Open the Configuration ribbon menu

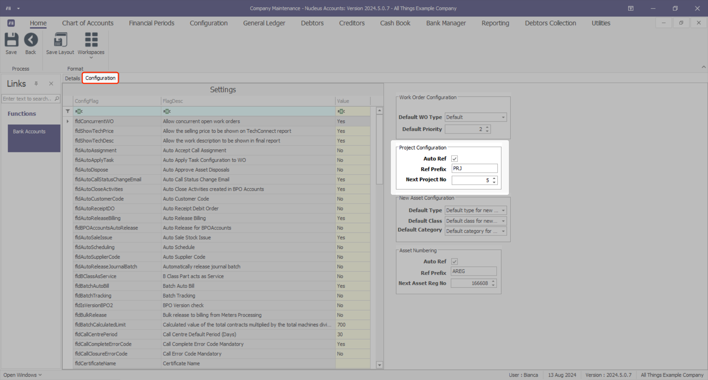209,23
